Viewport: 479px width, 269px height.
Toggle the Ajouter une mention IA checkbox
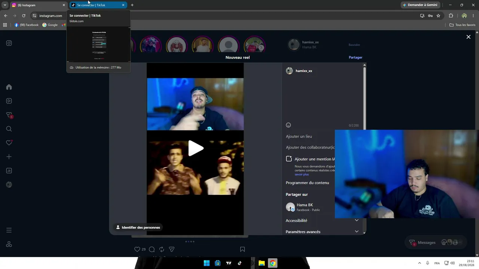tap(289, 159)
